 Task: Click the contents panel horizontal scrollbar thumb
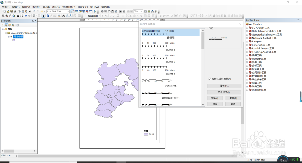coord(9,151)
